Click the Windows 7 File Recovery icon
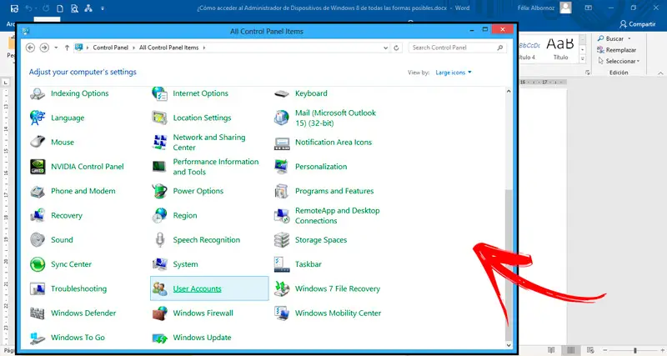Viewport: 667px width, 356px height. 282,288
